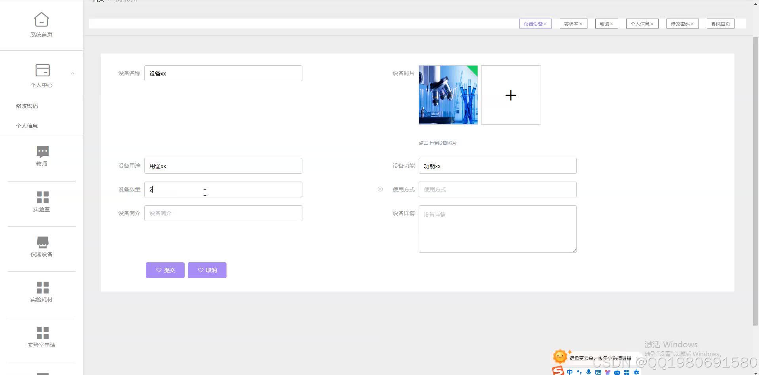Click the page vertical scrollbar
Image resolution: width=759 pixels, height=375 pixels.
(x=755, y=181)
